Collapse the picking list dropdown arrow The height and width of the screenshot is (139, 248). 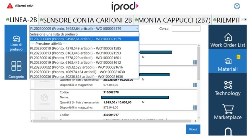(x=137, y=29)
